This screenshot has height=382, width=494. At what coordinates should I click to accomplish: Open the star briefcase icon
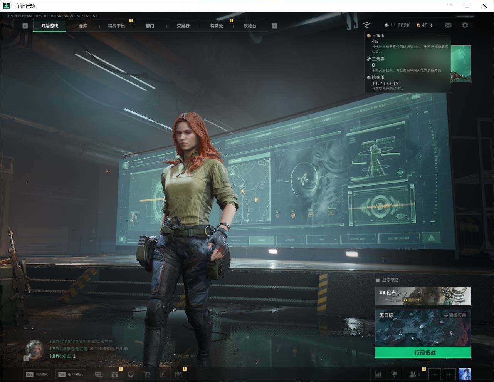click(x=115, y=374)
